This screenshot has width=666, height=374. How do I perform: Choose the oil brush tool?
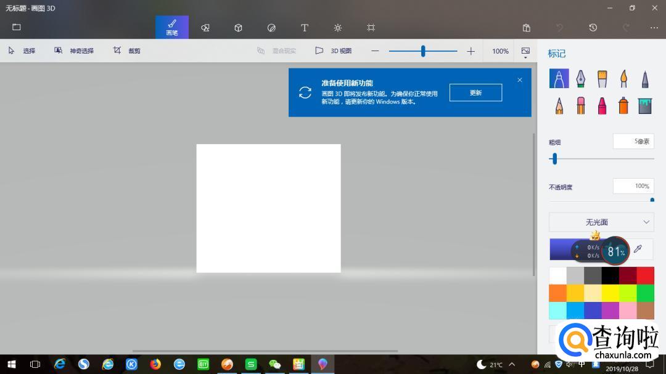602,78
